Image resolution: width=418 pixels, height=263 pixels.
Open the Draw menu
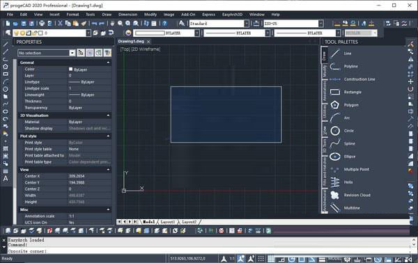click(107, 15)
